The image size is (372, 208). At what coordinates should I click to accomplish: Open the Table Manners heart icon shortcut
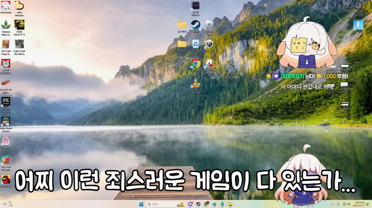point(19,5)
